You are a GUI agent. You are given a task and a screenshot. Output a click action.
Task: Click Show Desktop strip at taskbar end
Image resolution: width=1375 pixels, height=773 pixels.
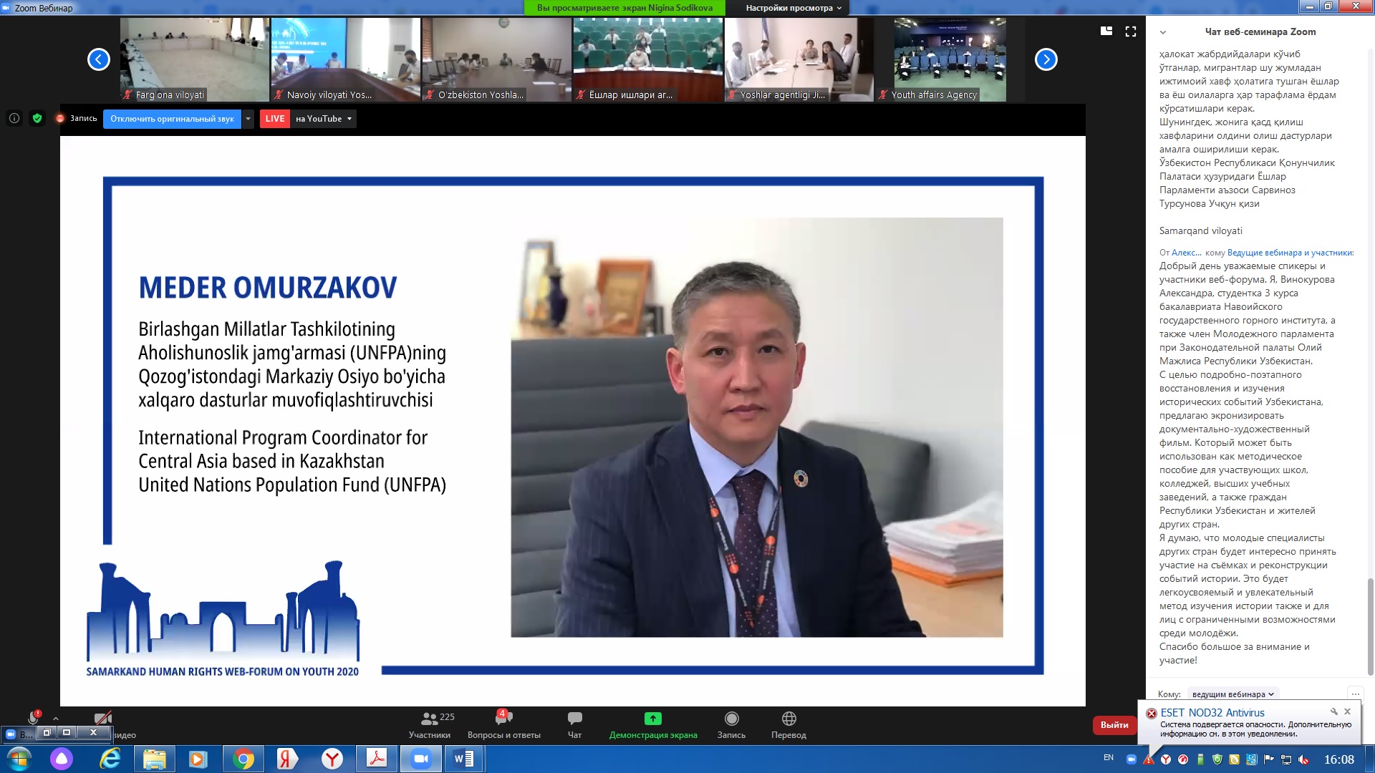click(x=1370, y=759)
